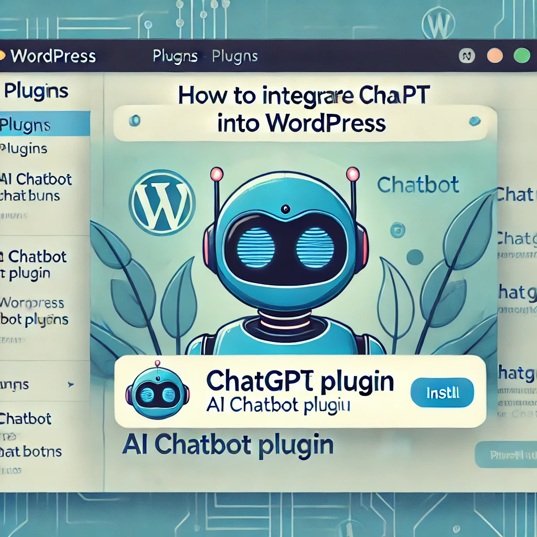Screen dimensions: 537x537
Task: Open Chatbot plugin sidebar entry
Action: [34, 265]
